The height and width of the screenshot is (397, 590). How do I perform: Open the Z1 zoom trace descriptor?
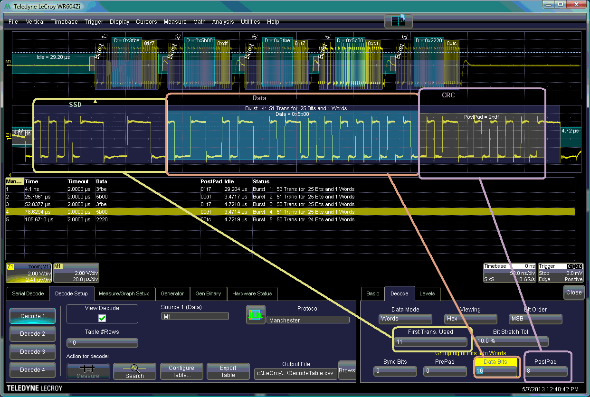coord(28,273)
